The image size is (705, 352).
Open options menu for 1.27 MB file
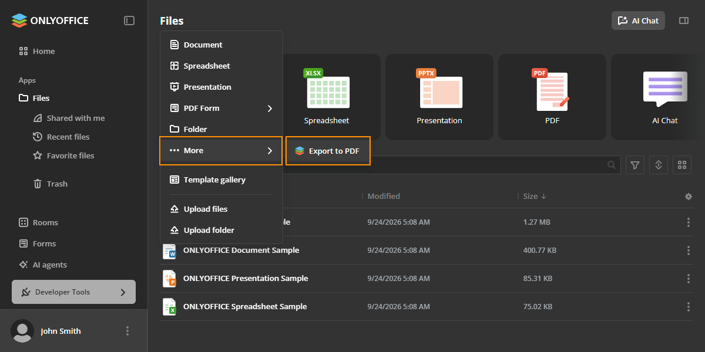[689, 222]
